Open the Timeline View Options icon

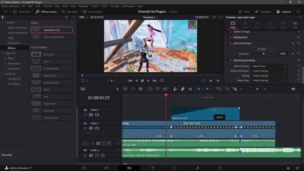click(83, 89)
